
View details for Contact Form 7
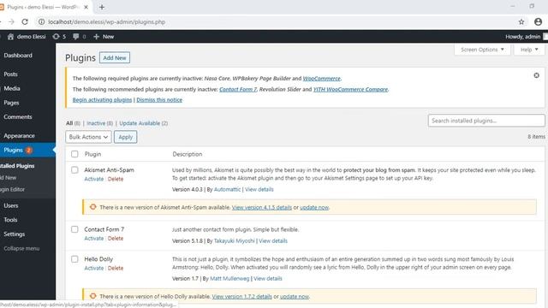tap(273, 240)
